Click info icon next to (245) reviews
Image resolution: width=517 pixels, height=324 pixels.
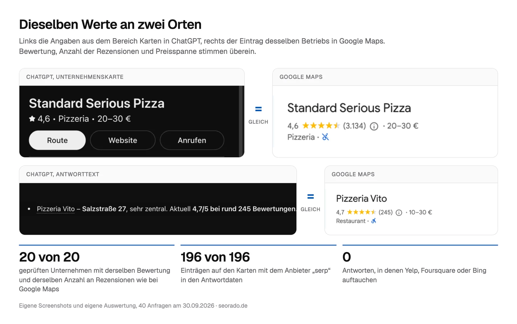click(399, 213)
